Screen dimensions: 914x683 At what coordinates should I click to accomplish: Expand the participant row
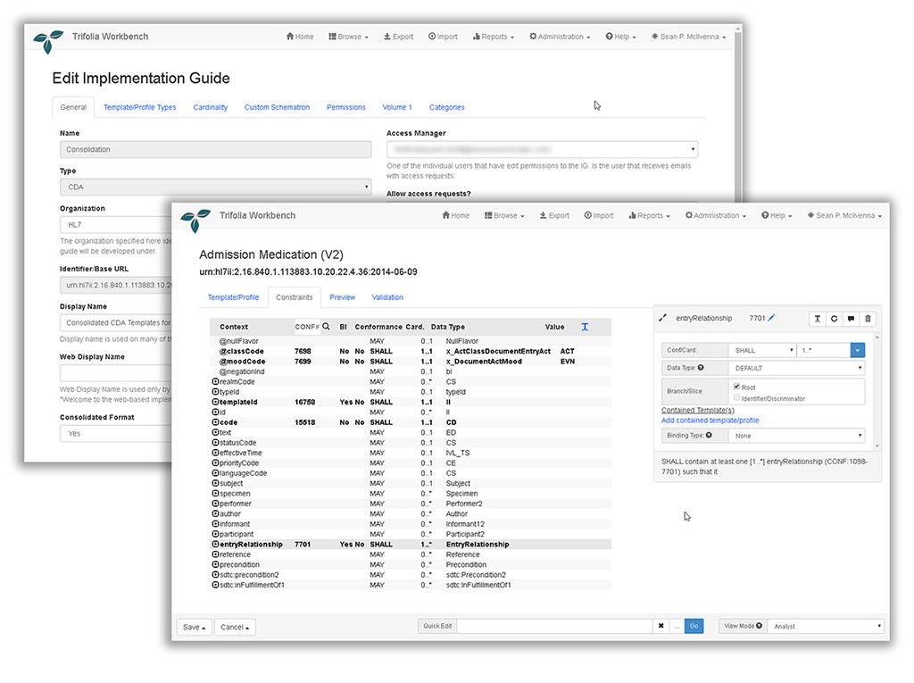click(215, 534)
